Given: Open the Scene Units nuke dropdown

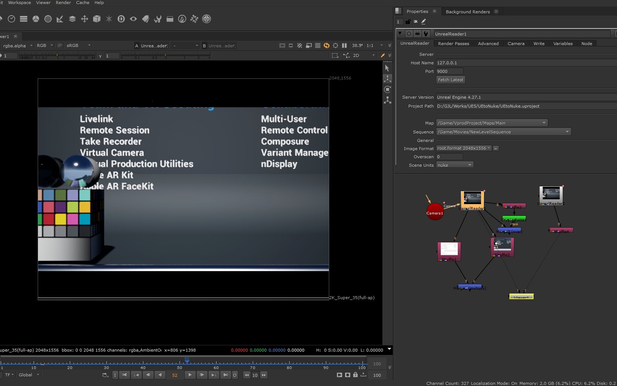Looking at the screenshot, I should pos(455,165).
